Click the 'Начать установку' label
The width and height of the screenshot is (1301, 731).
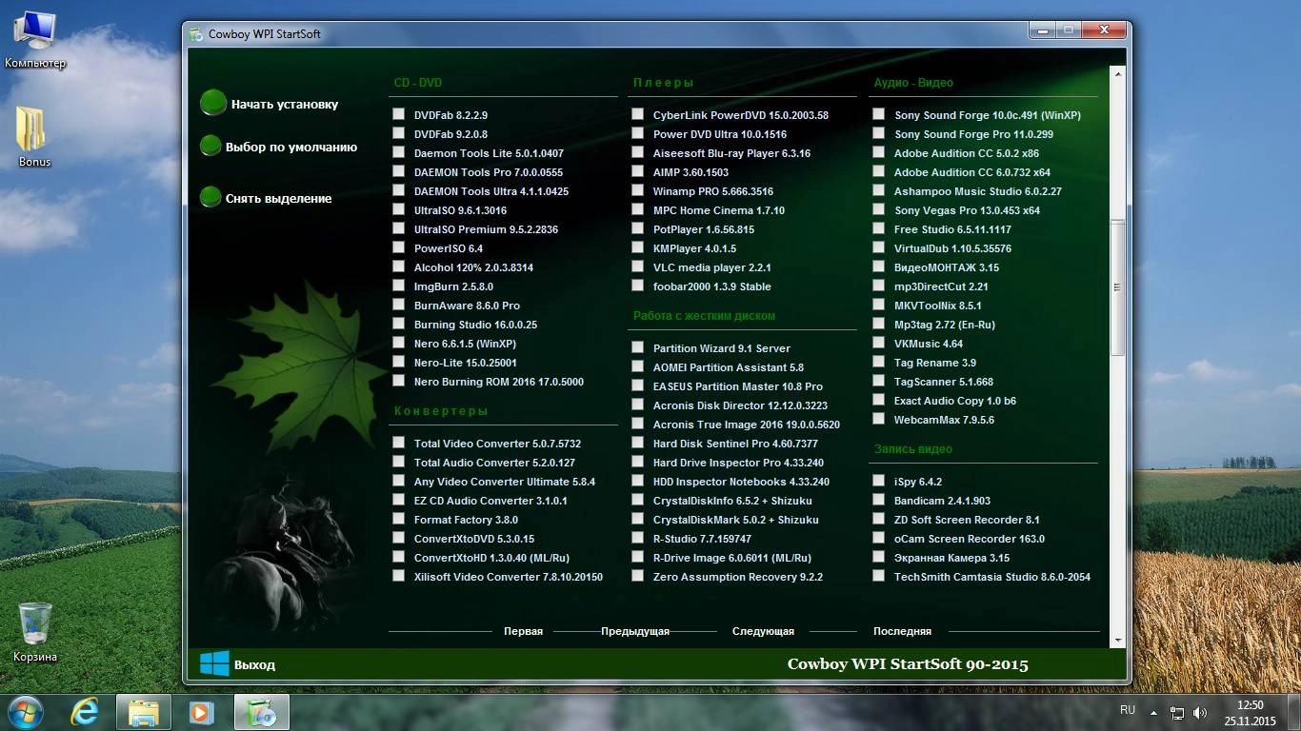pos(285,105)
